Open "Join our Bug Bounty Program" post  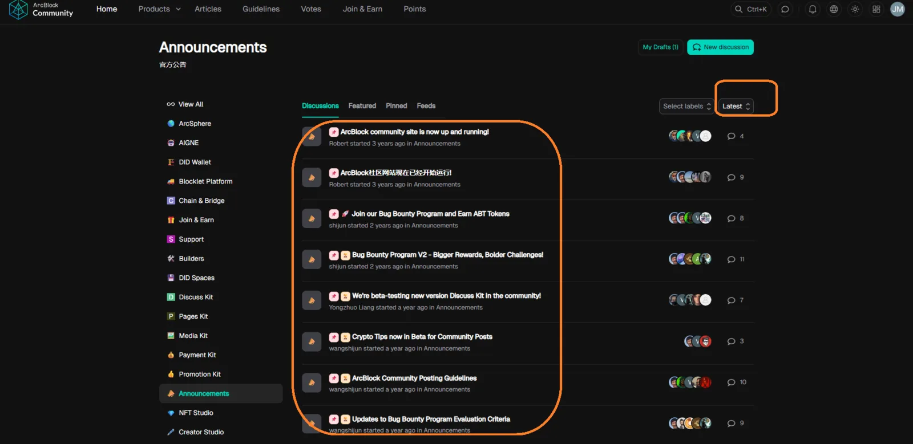[430, 214]
